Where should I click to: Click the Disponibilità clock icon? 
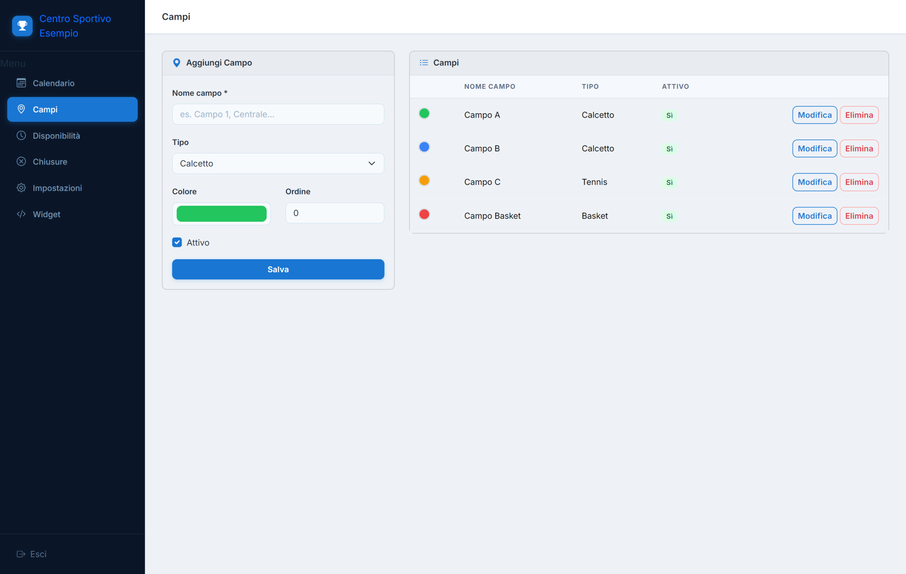pos(21,135)
